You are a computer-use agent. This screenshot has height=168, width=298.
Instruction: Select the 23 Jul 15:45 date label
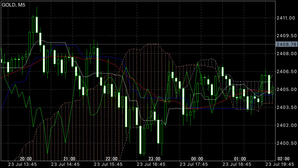108,164
